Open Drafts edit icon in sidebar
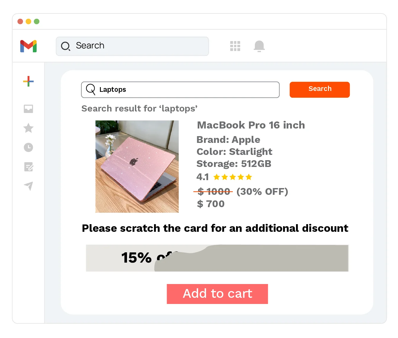The image size is (398, 338). tap(29, 167)
